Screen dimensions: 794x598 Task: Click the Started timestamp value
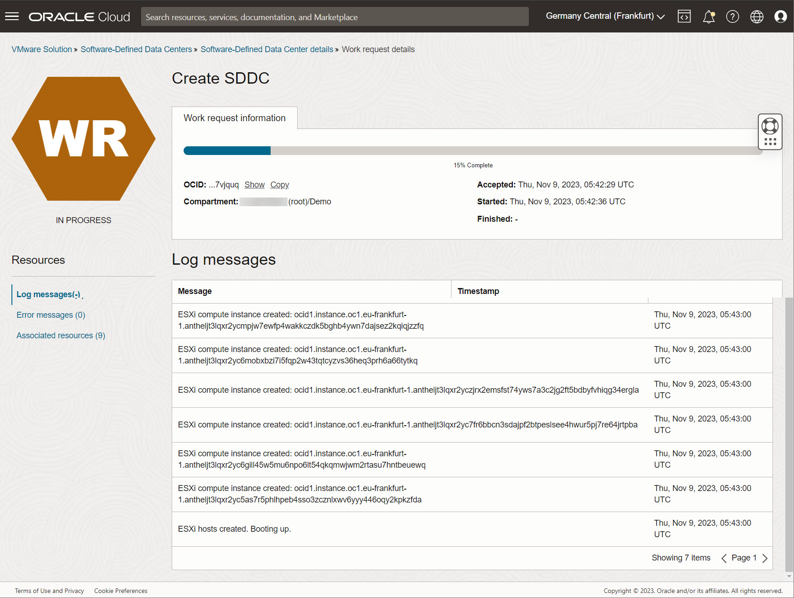coord(567,202)
